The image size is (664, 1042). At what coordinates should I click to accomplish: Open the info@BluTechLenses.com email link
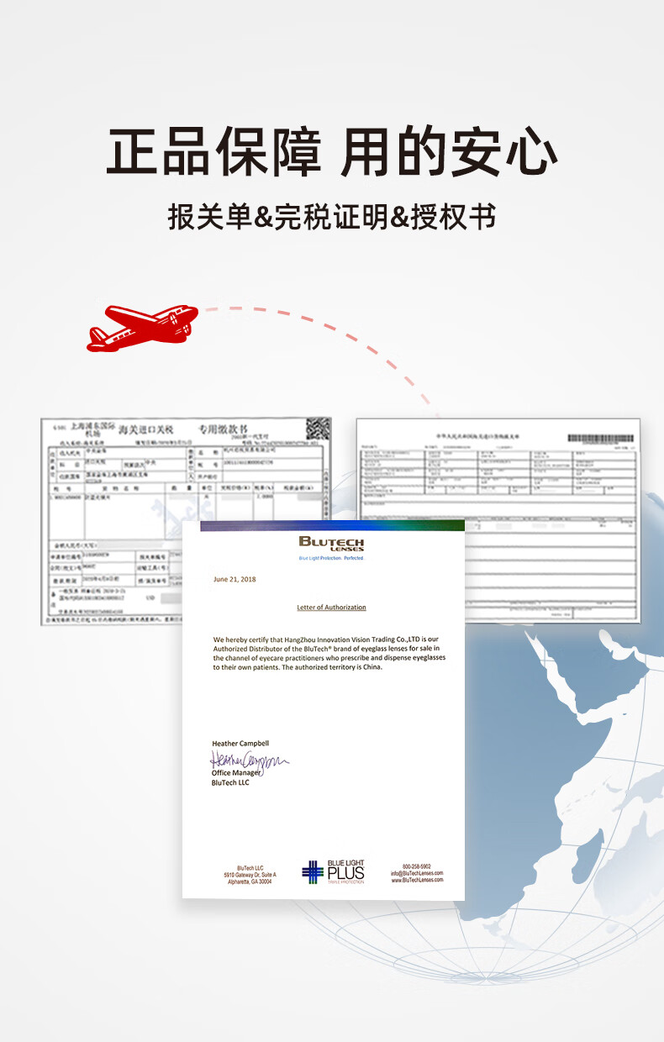[417, 873]
